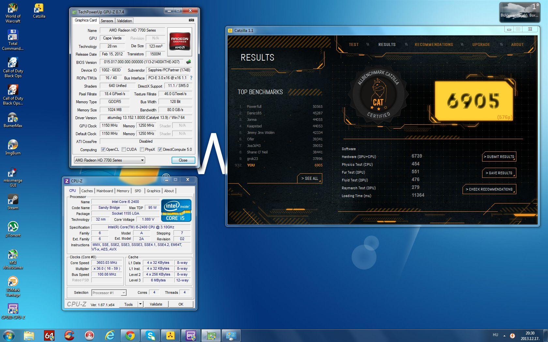This screenshot has width=548, height=342.
Task: Click Tools button in CPU-Z
Action: 129,304
